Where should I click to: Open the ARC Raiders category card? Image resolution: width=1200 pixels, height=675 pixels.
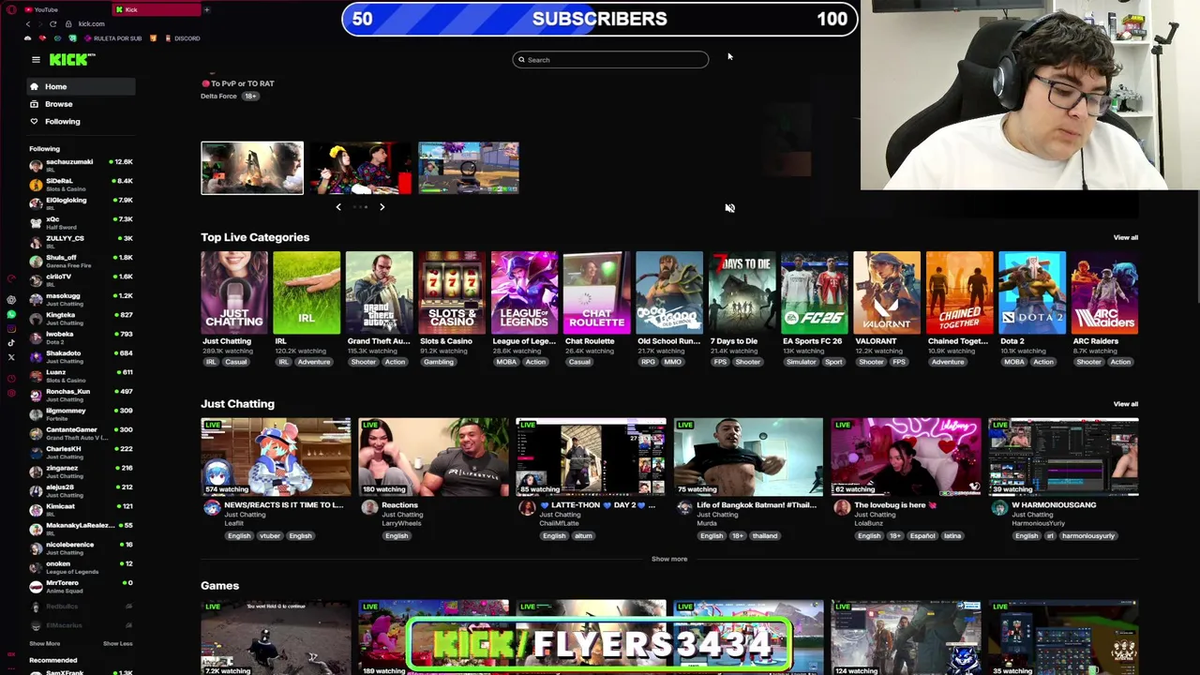pyautogui.click(x=1104, y=292)
